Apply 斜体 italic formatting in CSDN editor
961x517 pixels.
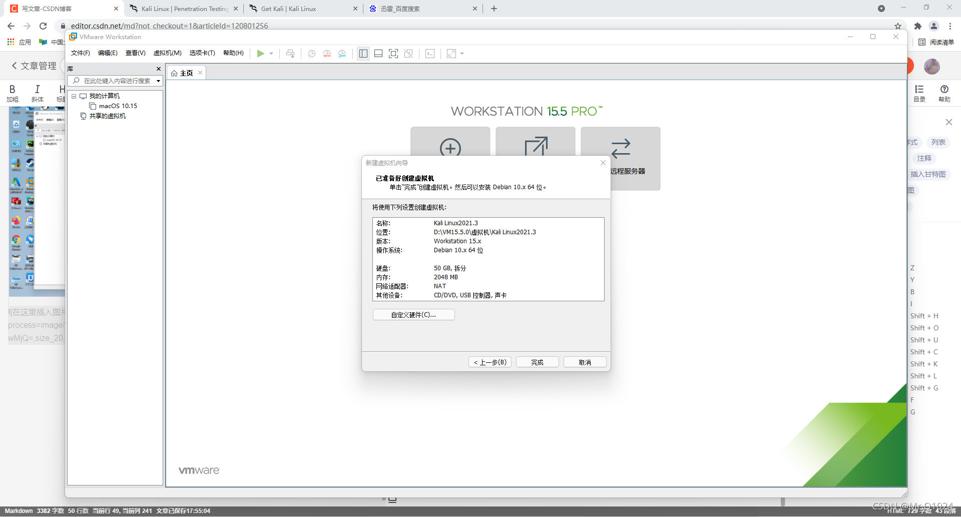pos(38,93)
